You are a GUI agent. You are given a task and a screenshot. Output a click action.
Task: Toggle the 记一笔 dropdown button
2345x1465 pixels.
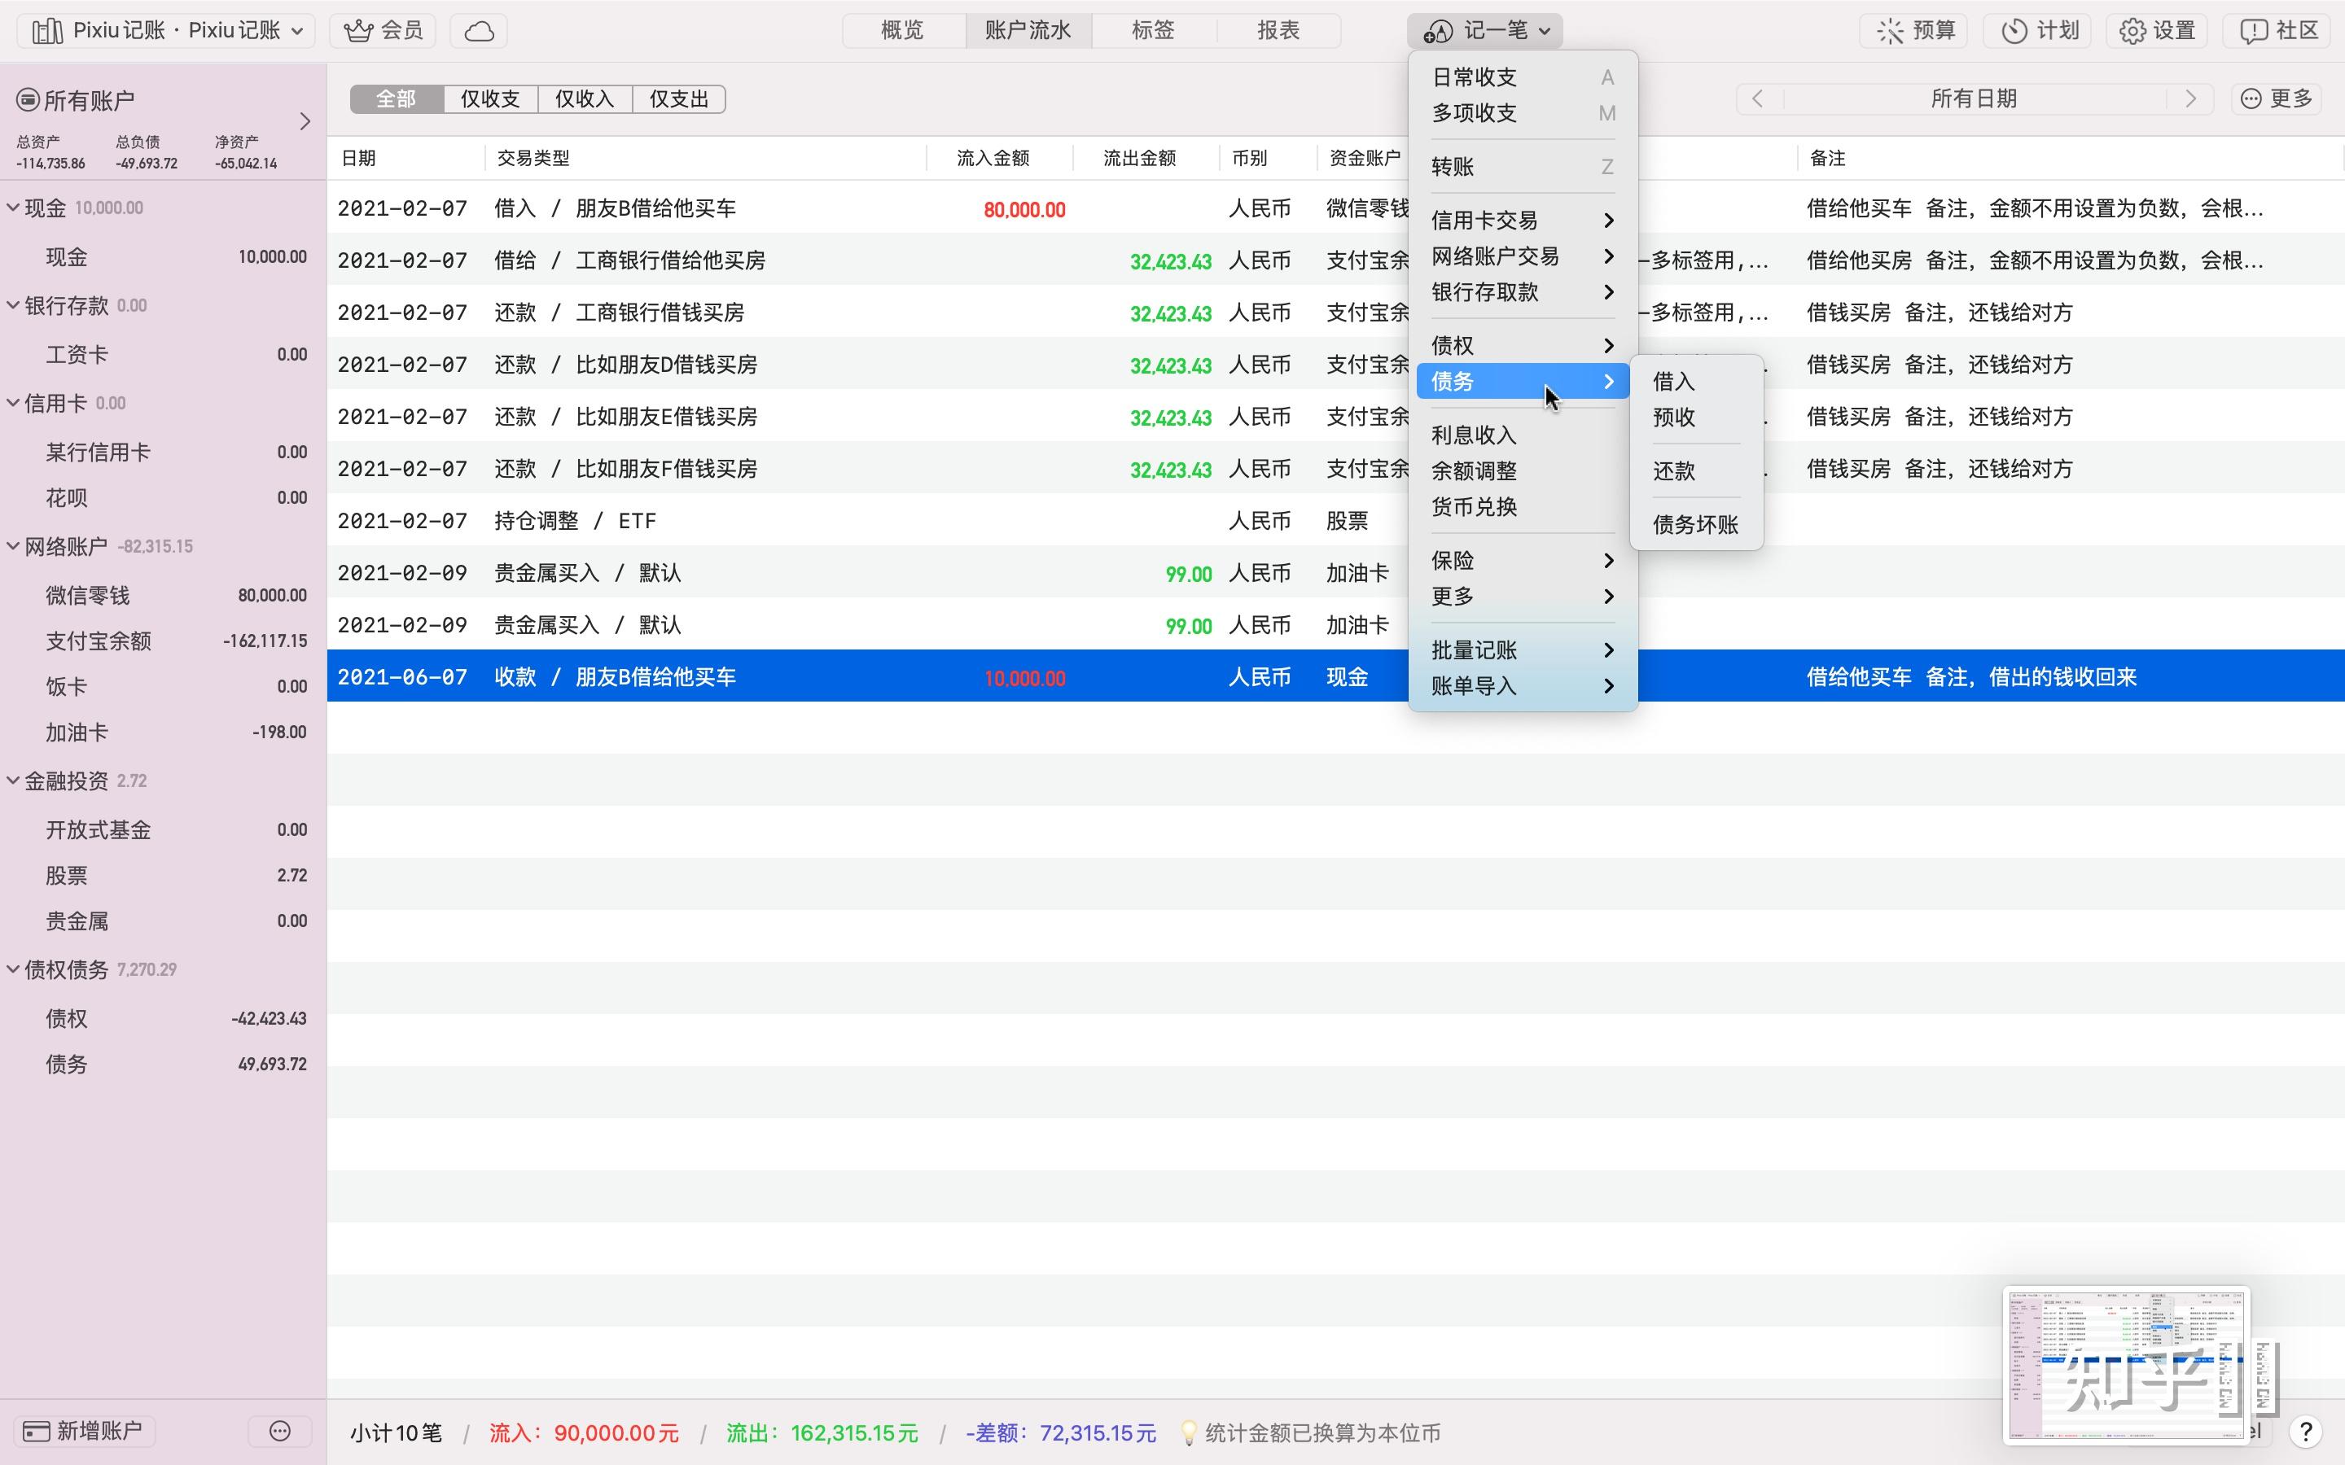[x=1484, y=31]
